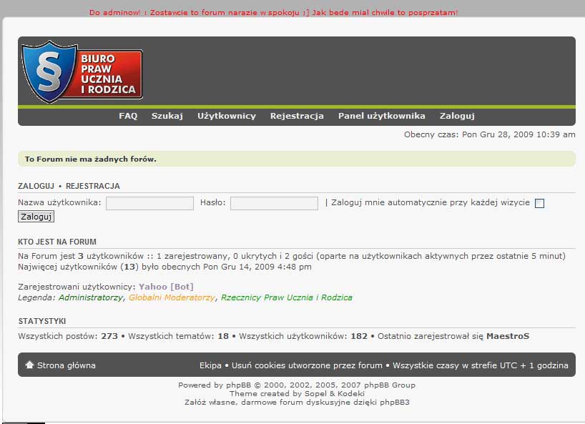Open Panel użytkownika in the navbar
The height and width of the screenshot is (424, 585).
[382, 116]
